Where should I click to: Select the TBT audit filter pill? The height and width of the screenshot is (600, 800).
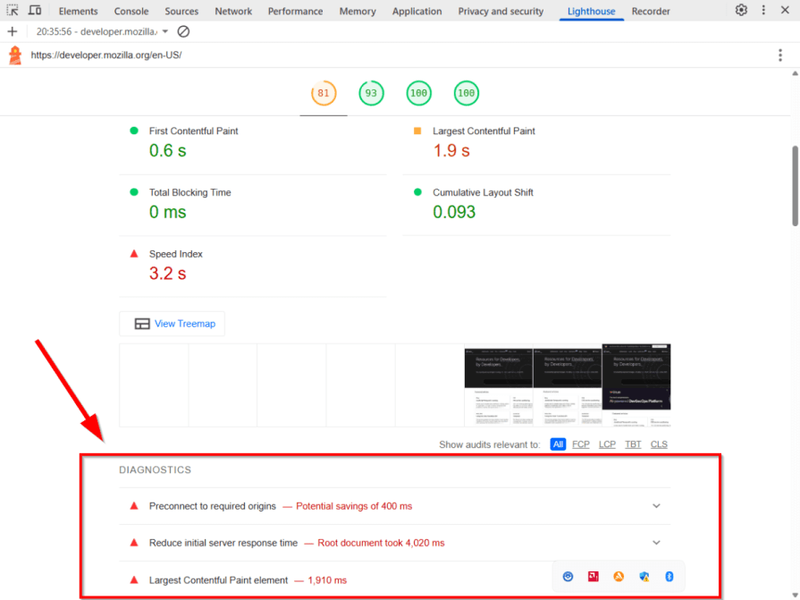[633, 444]
